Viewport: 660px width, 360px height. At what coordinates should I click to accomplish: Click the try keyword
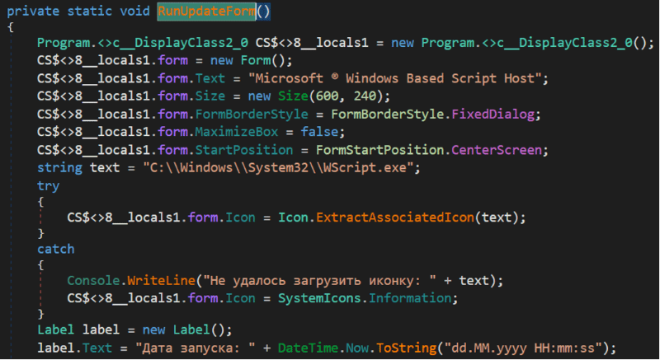(x=48, y=185)
